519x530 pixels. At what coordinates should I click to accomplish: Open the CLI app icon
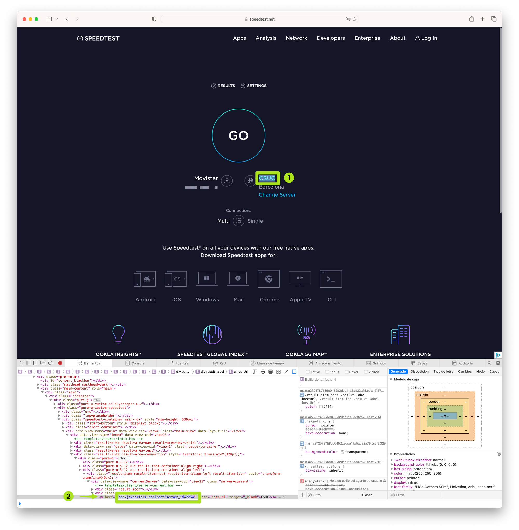(x=331, y=278)
